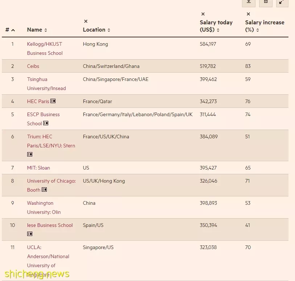Open profile icon under Iese Business School

30,234
